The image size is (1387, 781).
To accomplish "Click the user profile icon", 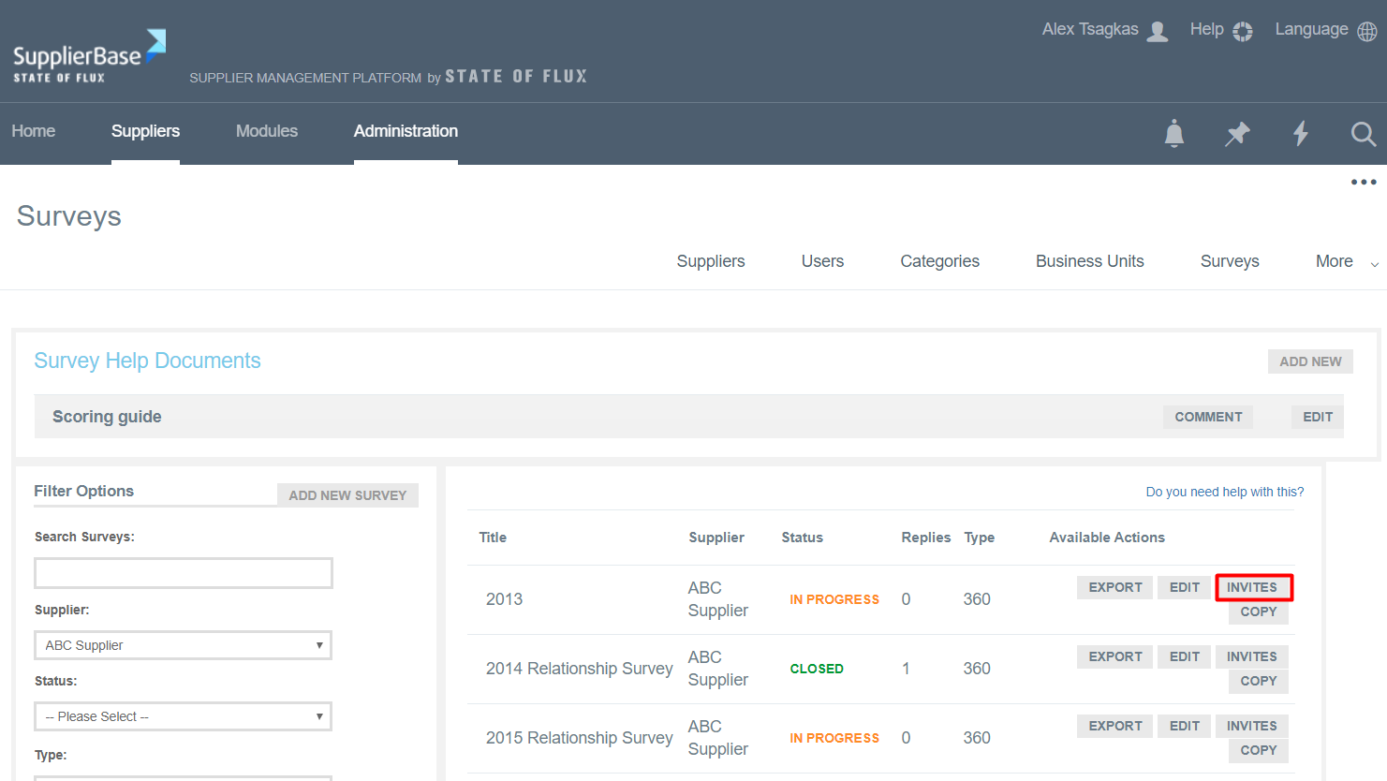I will click(1158, 32).
